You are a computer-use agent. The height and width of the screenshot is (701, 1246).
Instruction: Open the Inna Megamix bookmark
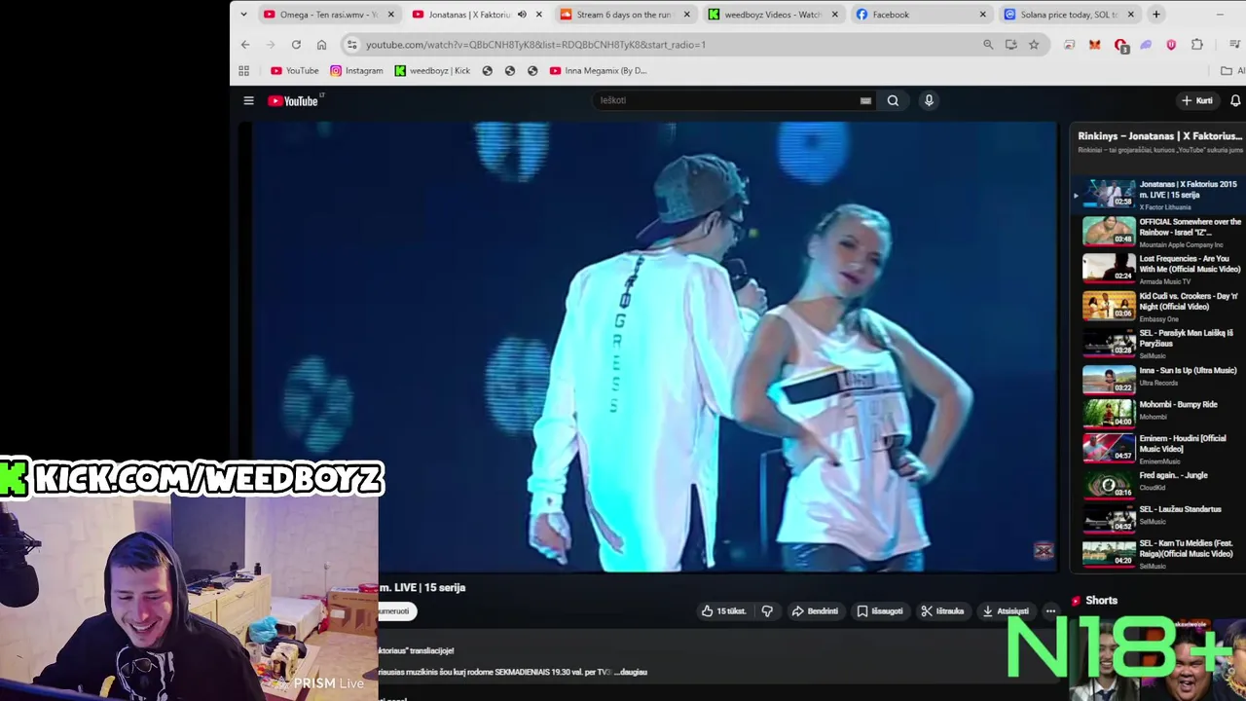pyautogui.click(x=598, y=70)
